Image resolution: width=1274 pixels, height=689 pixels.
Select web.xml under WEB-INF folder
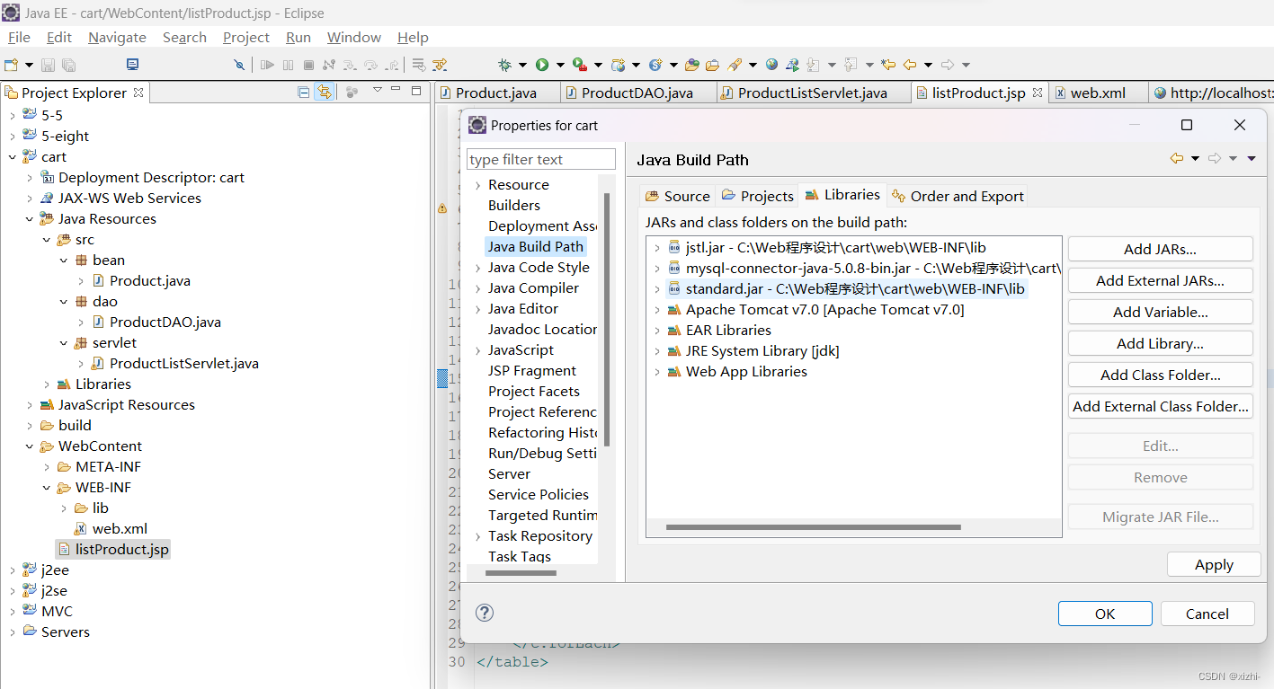point(120,528)
